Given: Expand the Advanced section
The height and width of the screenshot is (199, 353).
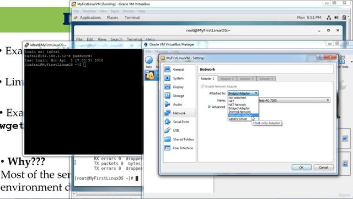Looking at the screenshot, I should coord(209,107).
